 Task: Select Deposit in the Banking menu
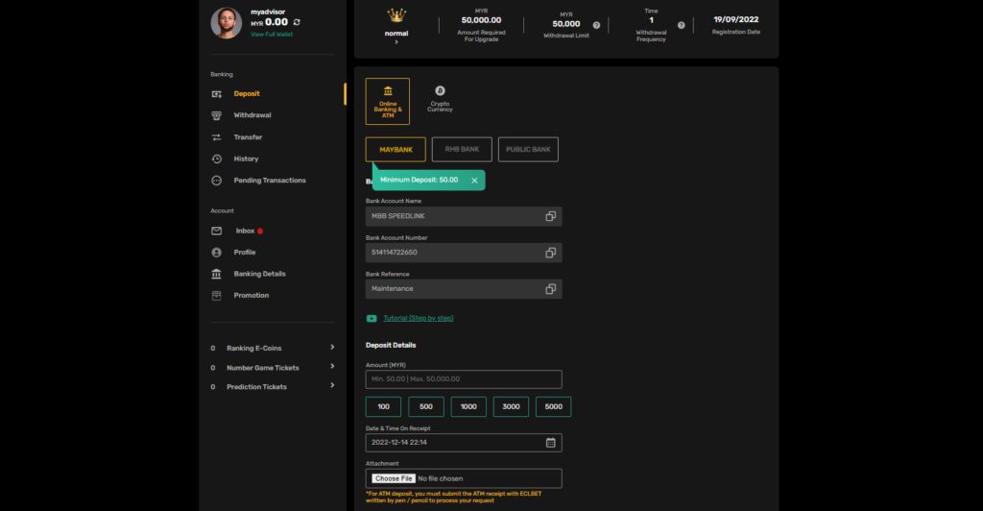(x=247, y=93)
